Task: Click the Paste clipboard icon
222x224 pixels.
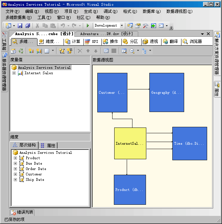Action: tap(53, 26)
